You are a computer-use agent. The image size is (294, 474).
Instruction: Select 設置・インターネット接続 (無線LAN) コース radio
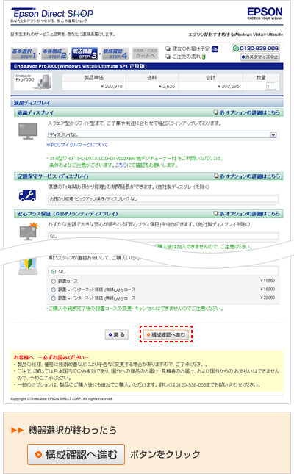(x=54, y=298)
